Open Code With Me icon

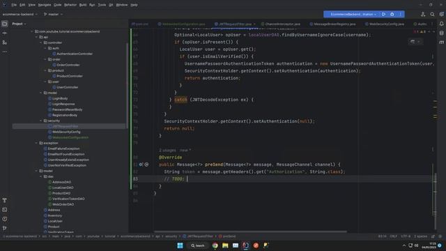[423, 14]
